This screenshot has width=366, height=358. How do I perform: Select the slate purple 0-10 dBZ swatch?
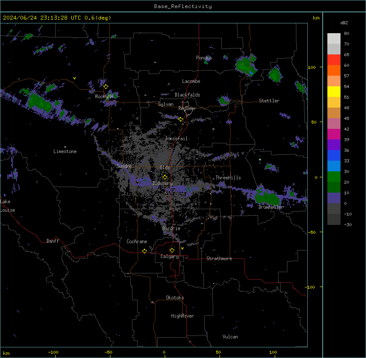[334, 198]
